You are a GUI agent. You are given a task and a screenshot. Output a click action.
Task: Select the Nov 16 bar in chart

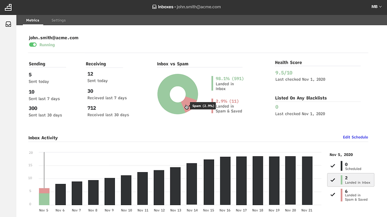tap(225, 181)
